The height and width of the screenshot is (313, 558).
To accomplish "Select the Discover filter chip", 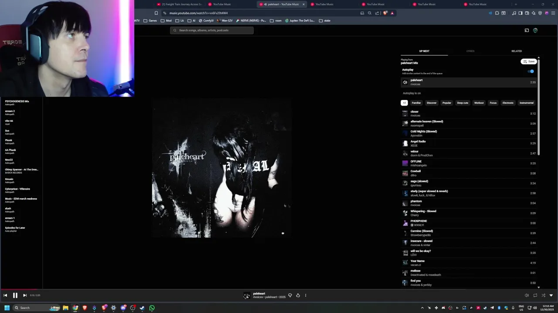I will 432,103.
